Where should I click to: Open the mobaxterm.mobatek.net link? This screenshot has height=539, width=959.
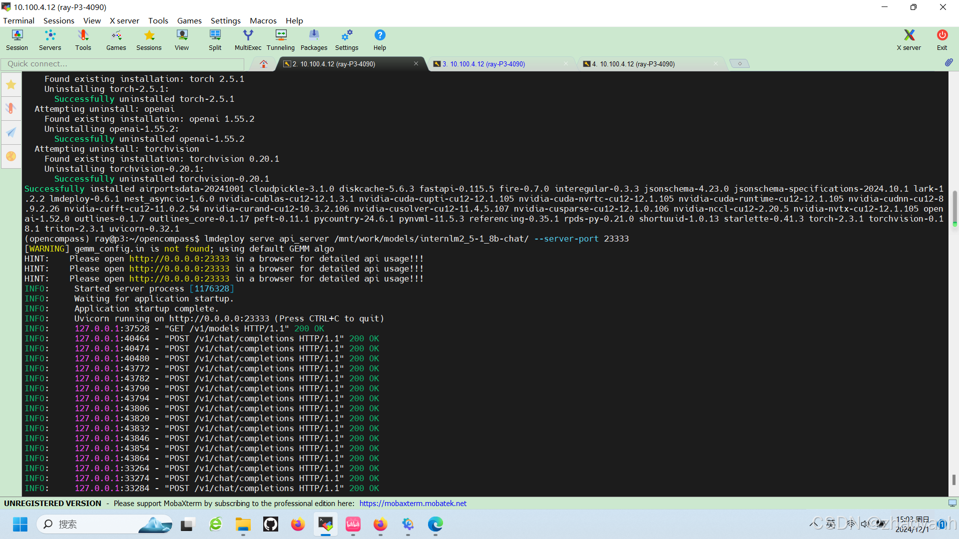[x=413, y=503]
